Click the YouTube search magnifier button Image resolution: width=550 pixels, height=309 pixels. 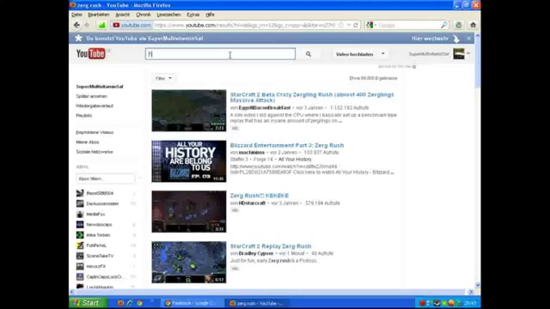(308, 54)
